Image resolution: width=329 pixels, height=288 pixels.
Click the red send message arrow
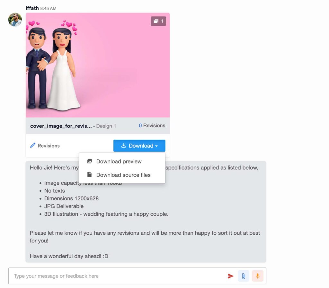230,276
